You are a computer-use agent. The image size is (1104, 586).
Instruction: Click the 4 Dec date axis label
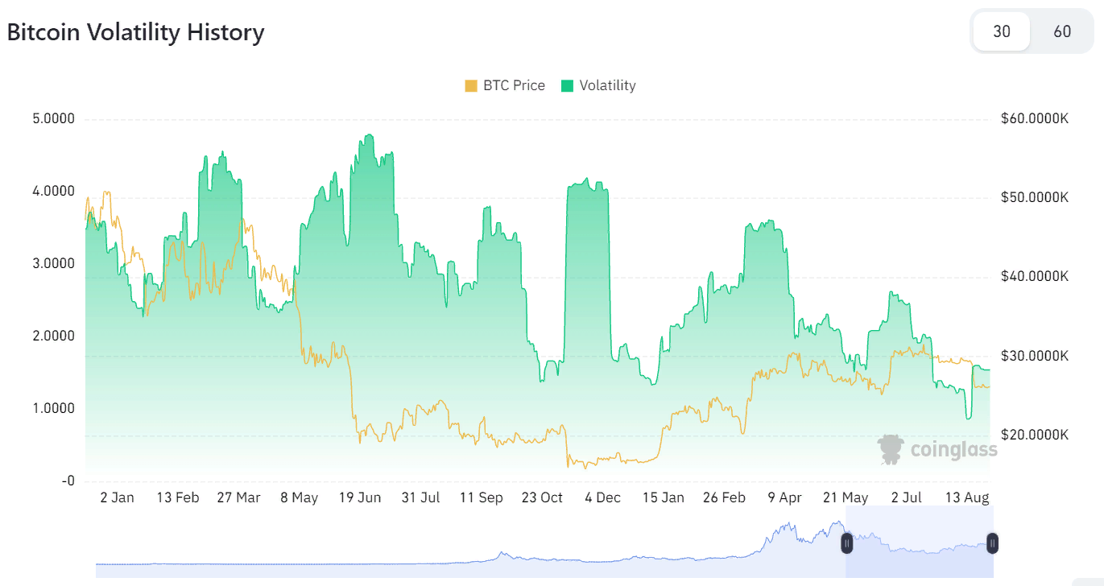(x=602, y=497)
